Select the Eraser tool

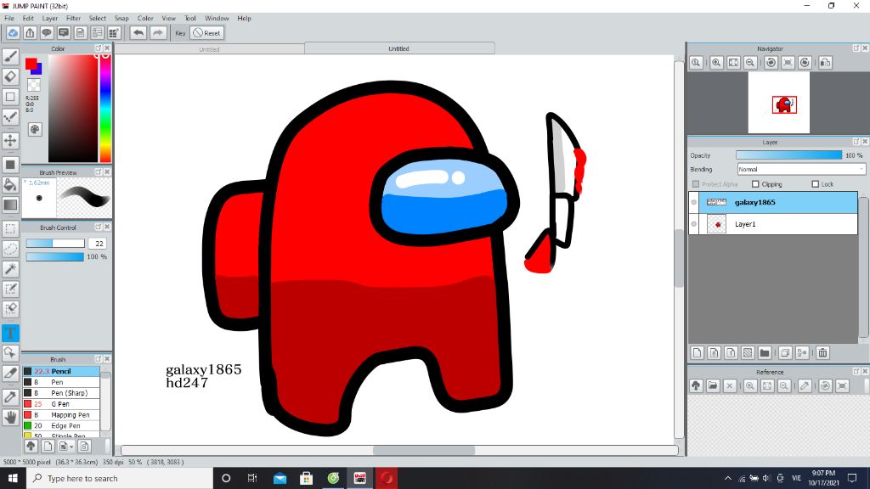pos(10,76)
